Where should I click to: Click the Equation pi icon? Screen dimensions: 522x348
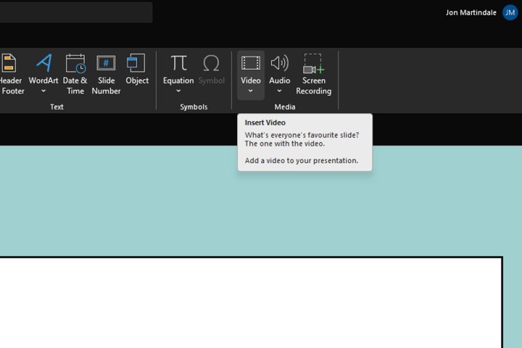coord(179,63)
